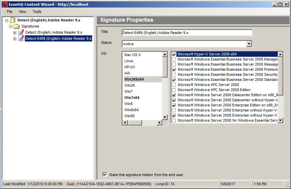Screen dimensions: 291x189
Task: Select HP-UX in OS list
Action: click(130, 67)
